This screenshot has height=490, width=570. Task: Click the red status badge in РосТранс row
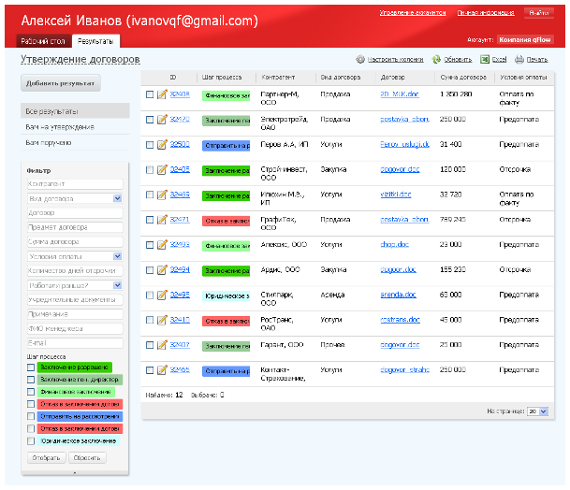coord(227,321)
